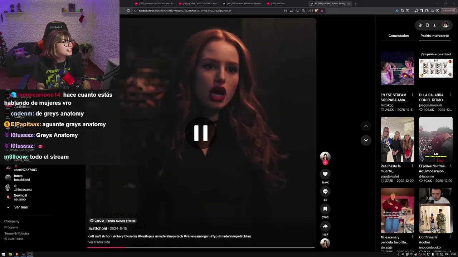This screenshot has width=458, height=257.
Task: Open File Explorer from the taskbar
Action: (x=10, y=254)
